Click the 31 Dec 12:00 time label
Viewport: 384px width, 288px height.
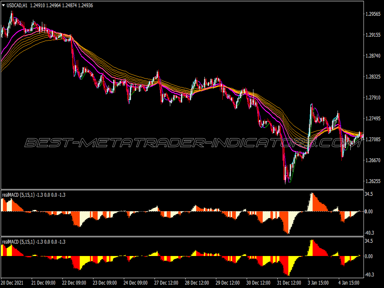coord(289,283)
